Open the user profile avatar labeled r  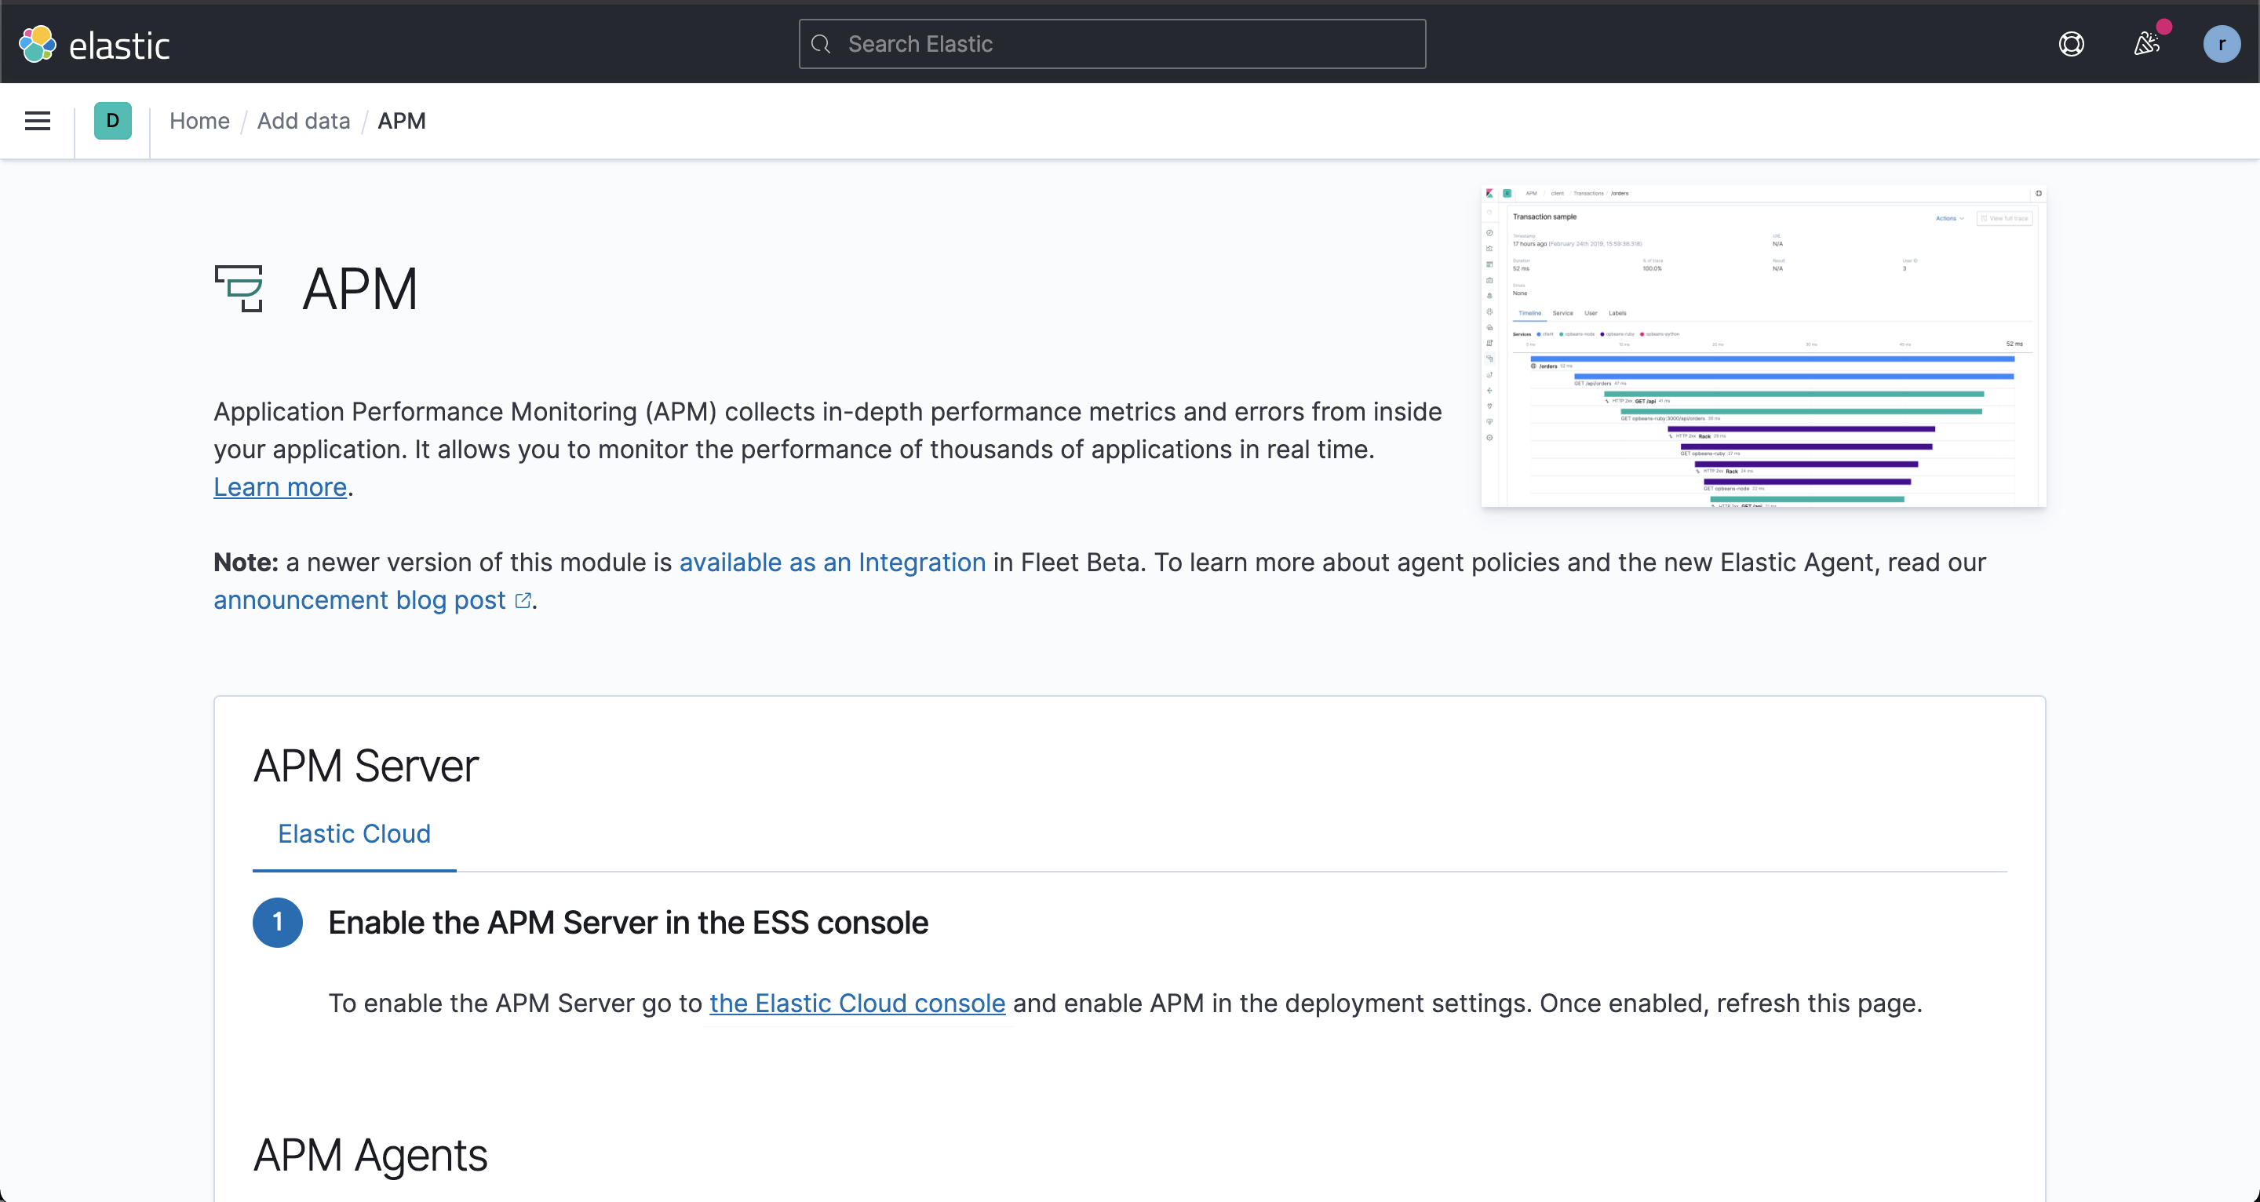[2222, 43]
